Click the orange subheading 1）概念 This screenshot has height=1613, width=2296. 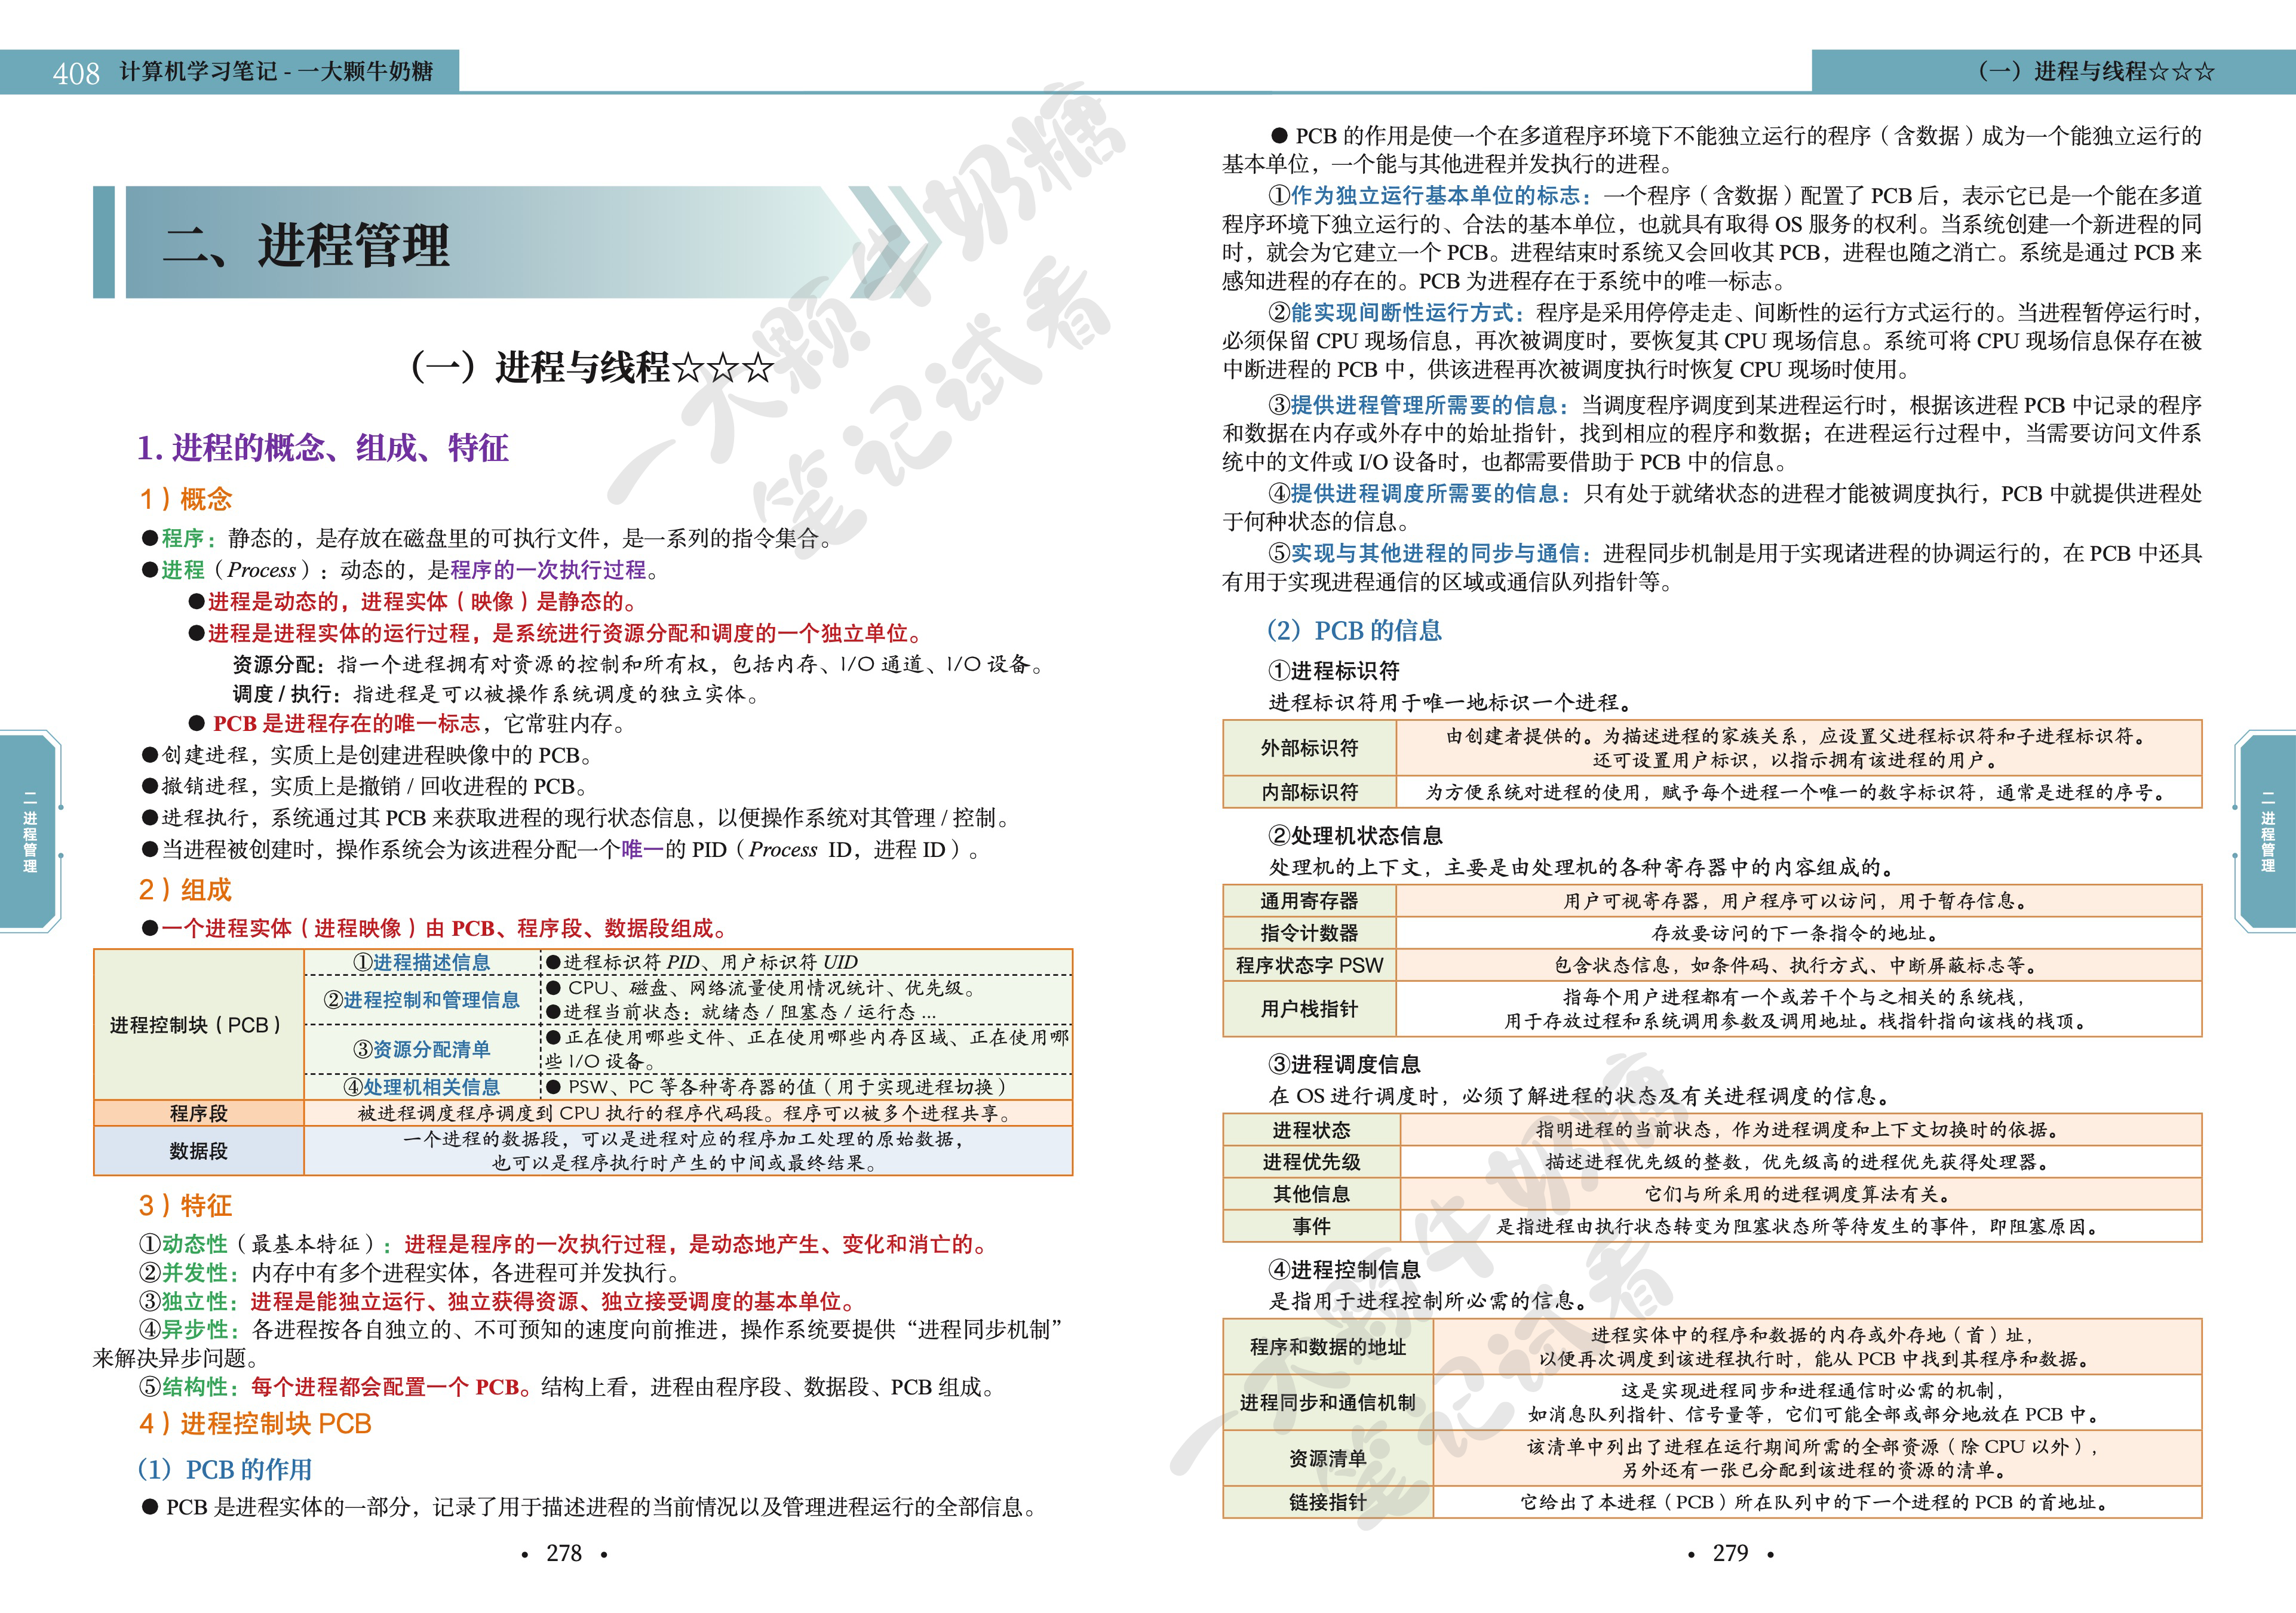(186, 499)
